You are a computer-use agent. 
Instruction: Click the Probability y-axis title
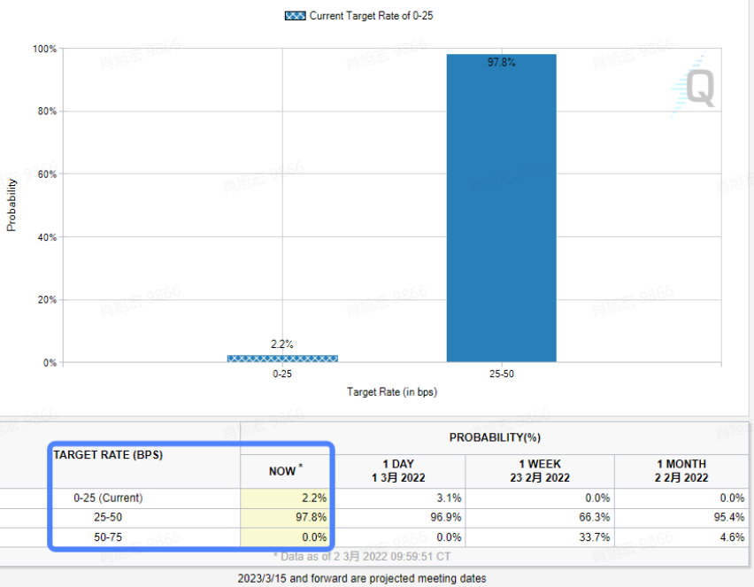[x=11, y=205]
